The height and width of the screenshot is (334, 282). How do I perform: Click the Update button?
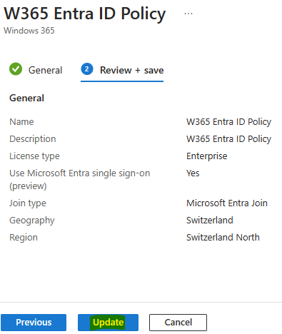click(x=108, y=323)
